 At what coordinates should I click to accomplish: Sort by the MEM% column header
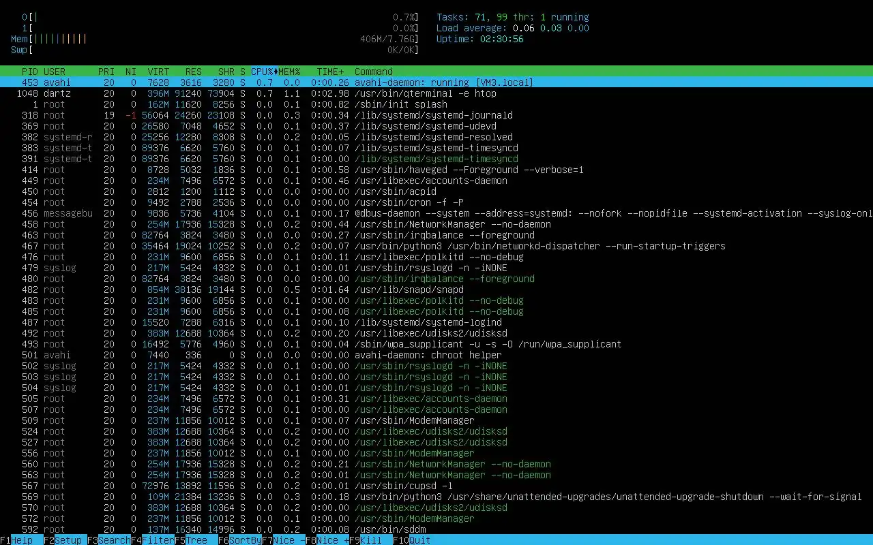(289, 72)
